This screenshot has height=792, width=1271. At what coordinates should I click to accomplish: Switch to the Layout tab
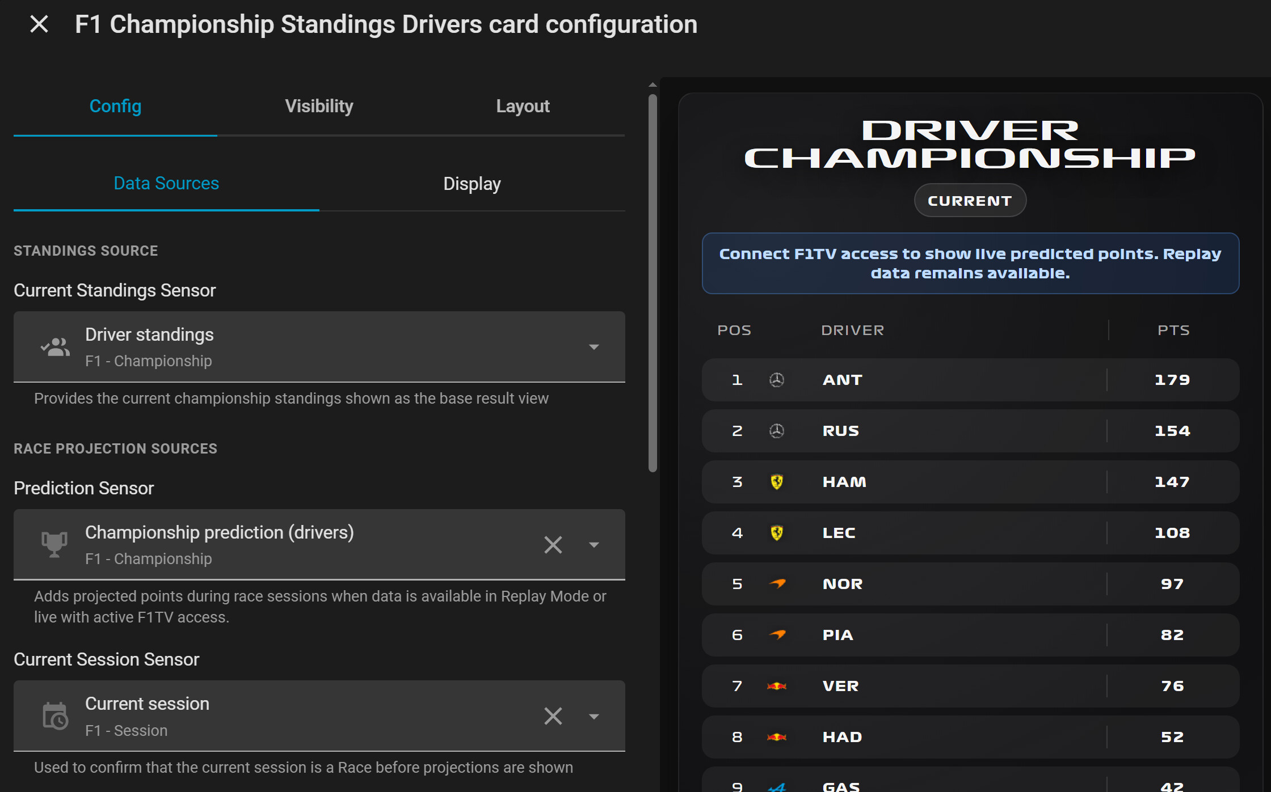523,106
